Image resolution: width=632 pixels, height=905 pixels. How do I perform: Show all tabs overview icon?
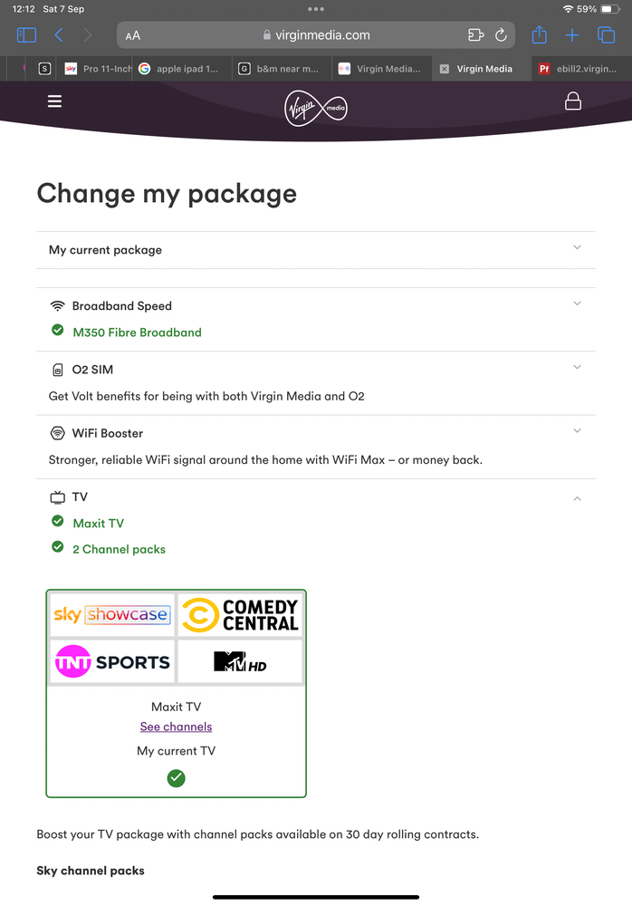pyautogui.click(x=606, y=35)
